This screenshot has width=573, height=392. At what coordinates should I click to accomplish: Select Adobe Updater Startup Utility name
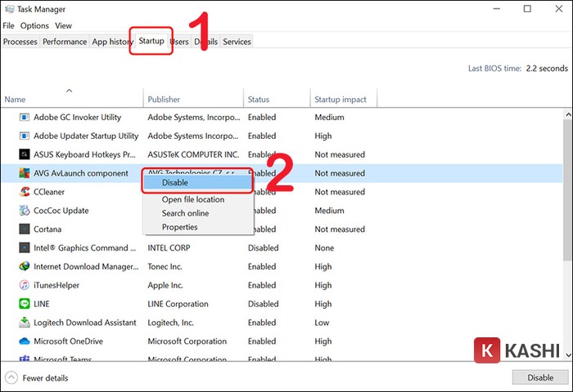pyautogui.click(x=86, y=136)
